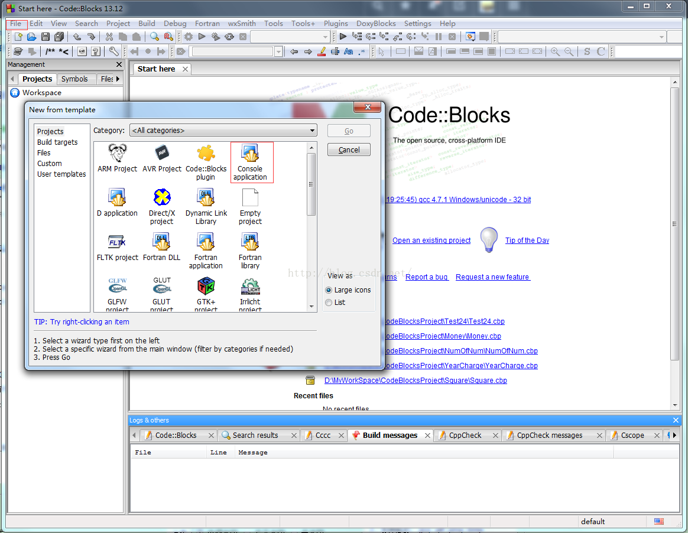
Task: Select the Dynamic Link Library template
Action: click(x=206, y=207)
